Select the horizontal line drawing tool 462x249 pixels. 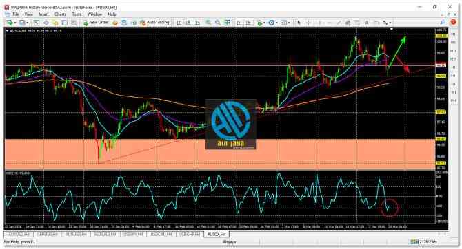point(329,23)
